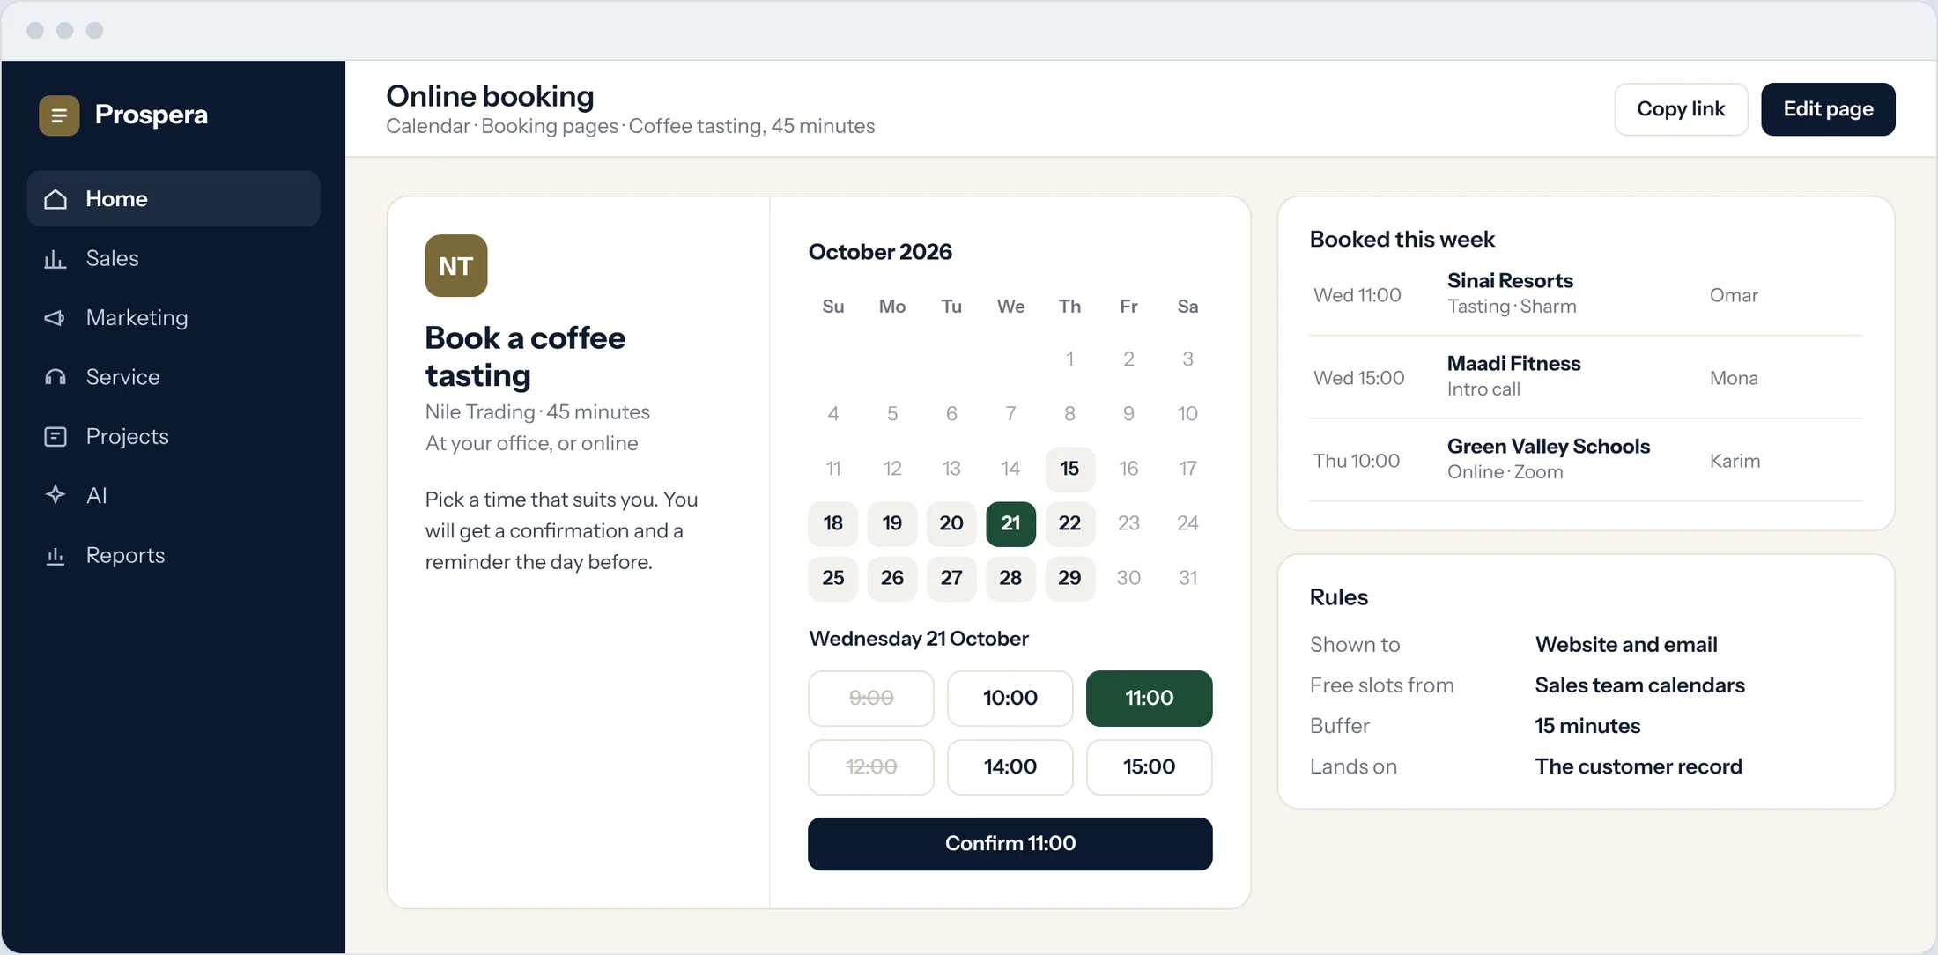Open the Sinai Resorts booking

(x=1586, y=294)
